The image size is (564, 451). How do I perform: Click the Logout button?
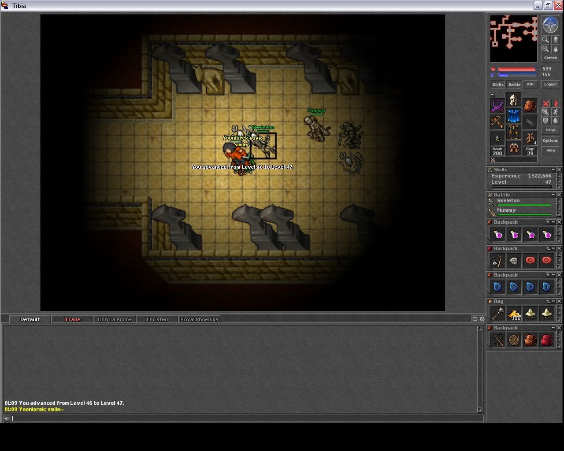[x=550, y=85]
